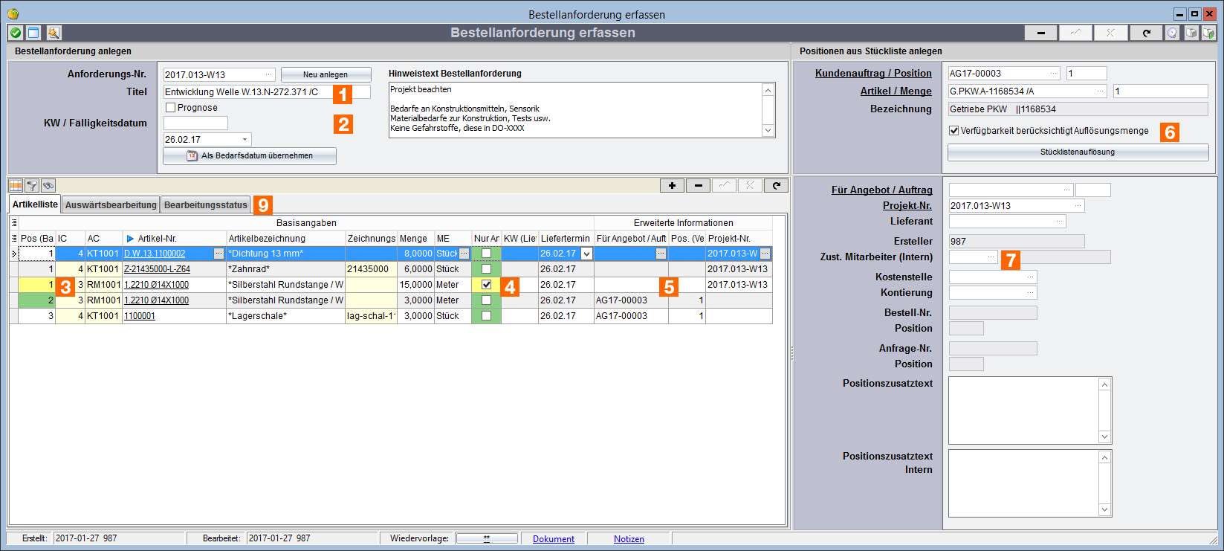
Task: Switch to the Bearbeitungsstatus tab
Action: 206,205
